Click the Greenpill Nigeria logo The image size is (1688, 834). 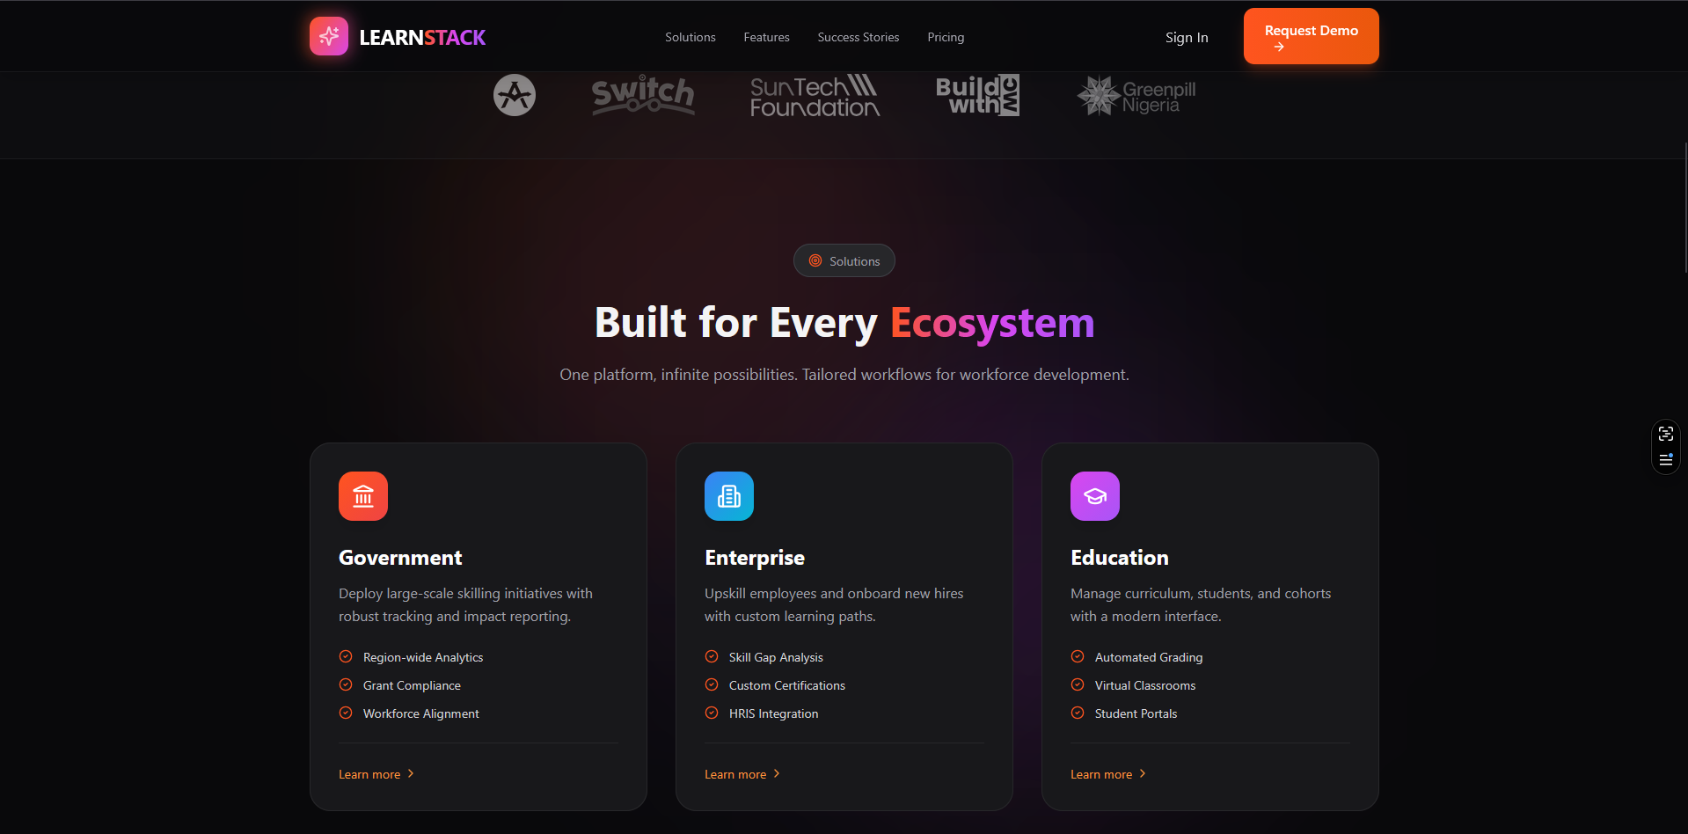click(x=1136, y=96)
